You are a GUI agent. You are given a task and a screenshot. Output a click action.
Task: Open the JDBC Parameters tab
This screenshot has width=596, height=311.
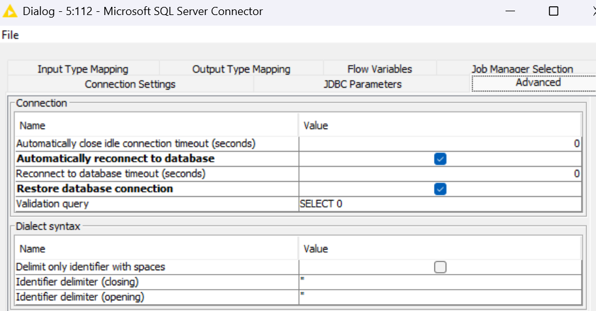(x=362, y=84)
